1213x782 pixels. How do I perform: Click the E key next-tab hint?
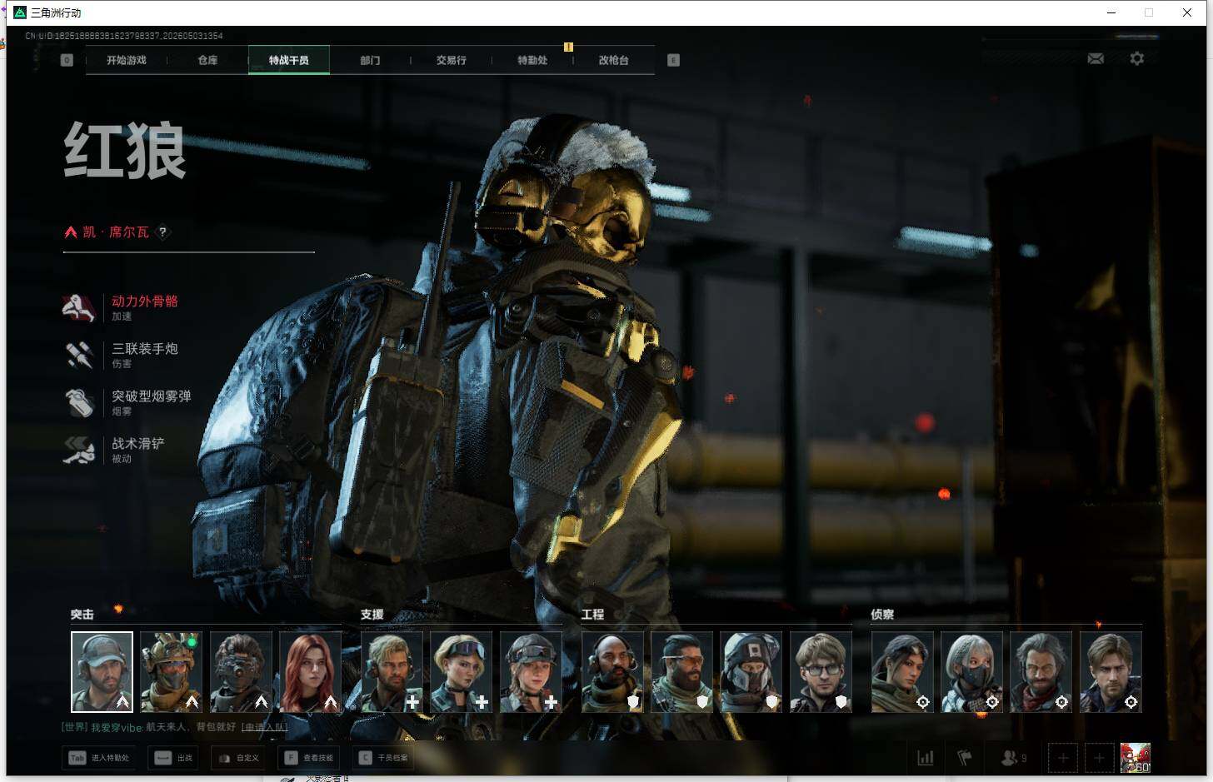pos(673,60)
